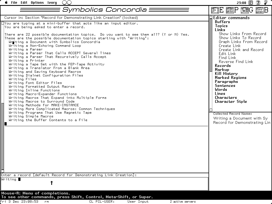The height and width of the screenshot is (204, 272).
Task: Choose topic Writing Files
Action: coord(23,79)
